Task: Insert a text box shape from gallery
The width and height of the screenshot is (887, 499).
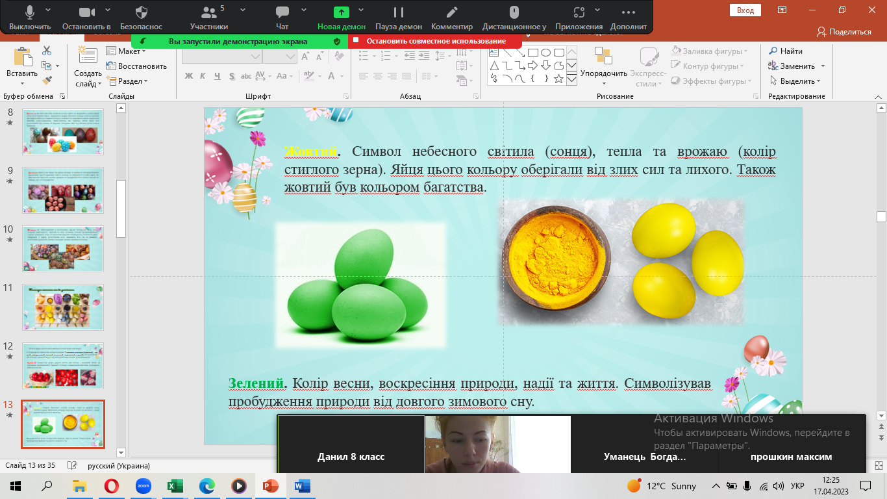Action: [493, 53]
